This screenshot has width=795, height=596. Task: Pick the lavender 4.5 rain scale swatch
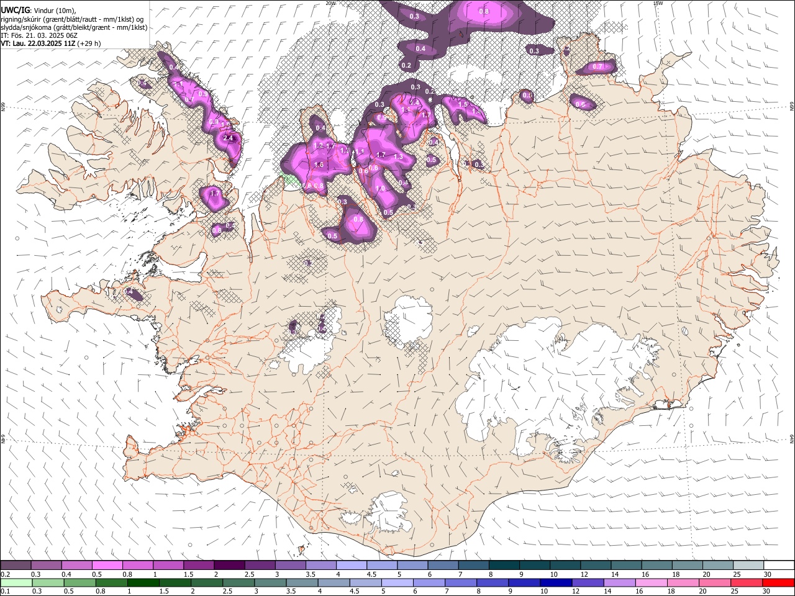pyautogui.click(x=365, y=582)
